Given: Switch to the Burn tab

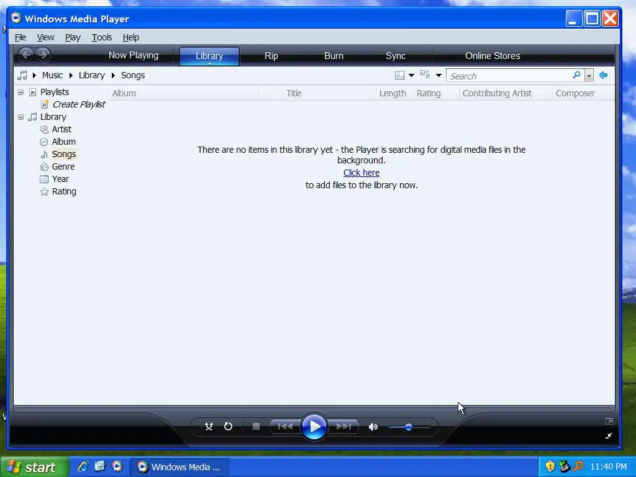Looking at the screenshot, I should click(334, 56).
